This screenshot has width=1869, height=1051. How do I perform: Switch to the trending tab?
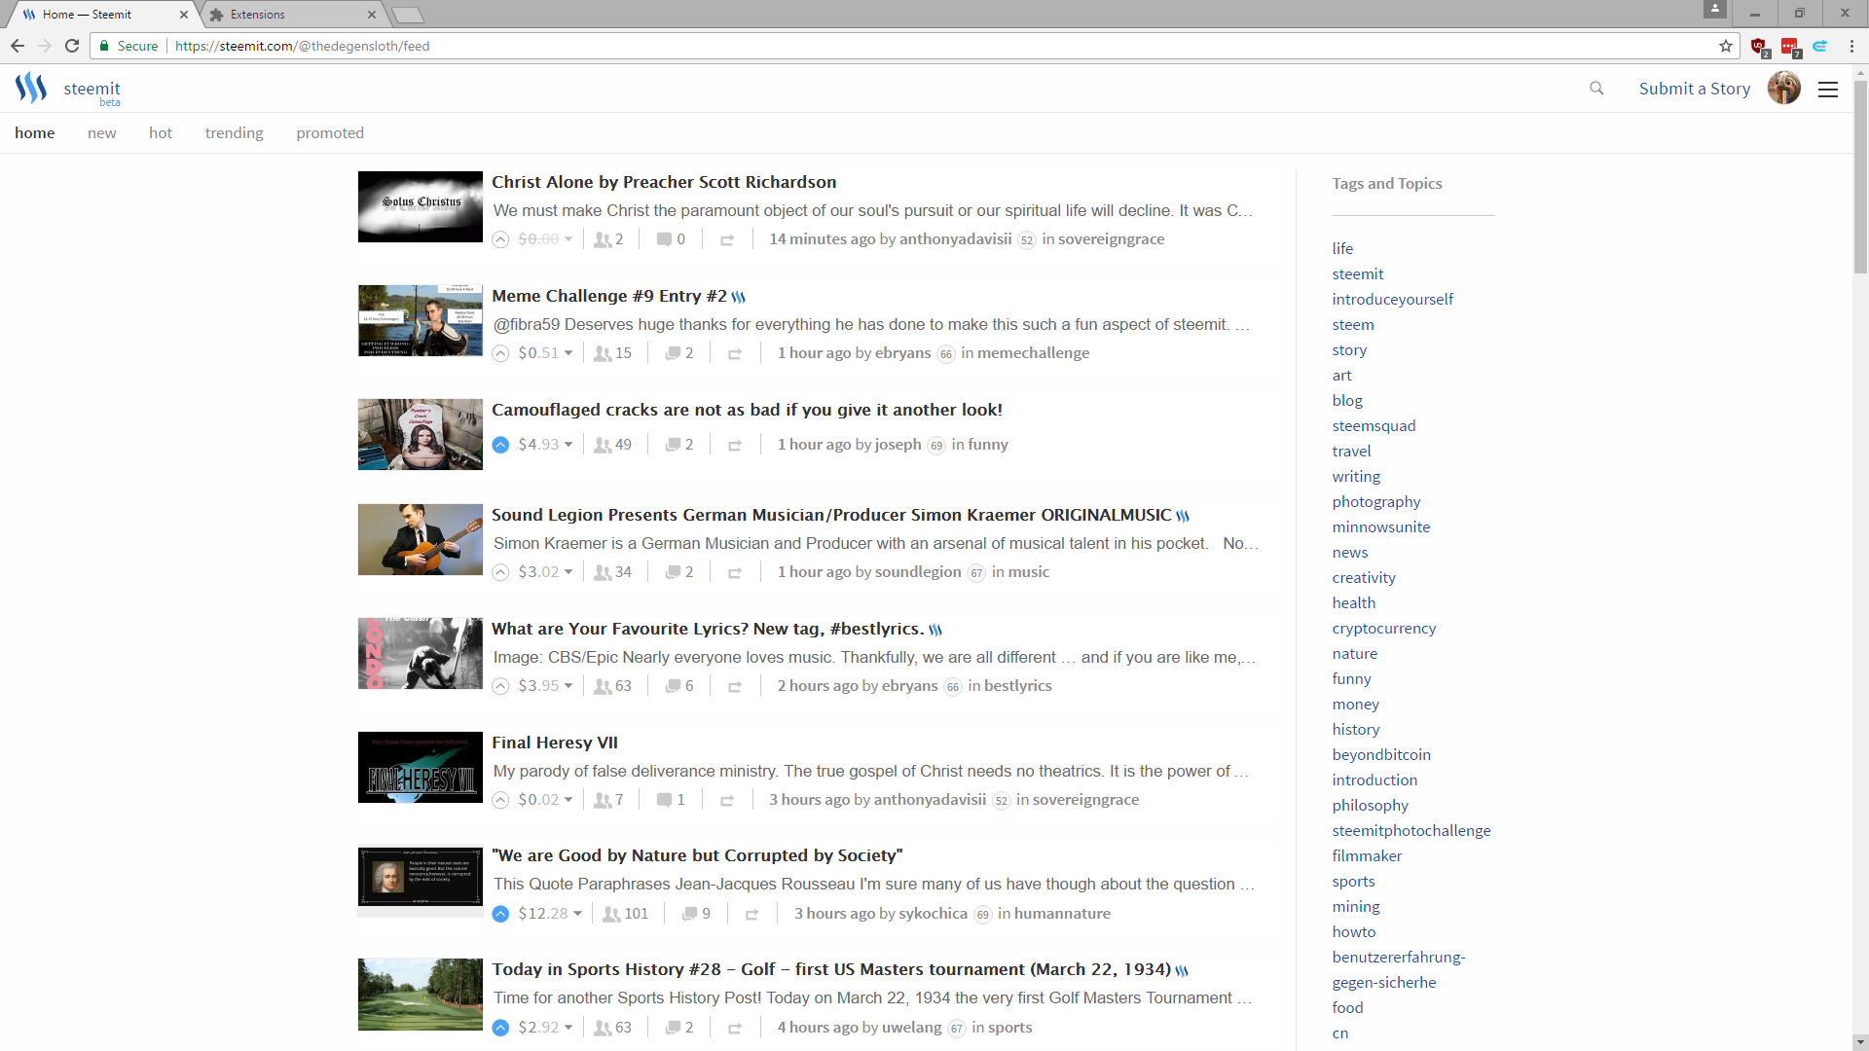(x=235, y=133)
